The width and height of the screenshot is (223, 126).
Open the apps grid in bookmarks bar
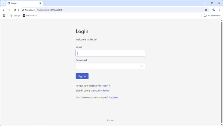(x=4, y=16)
